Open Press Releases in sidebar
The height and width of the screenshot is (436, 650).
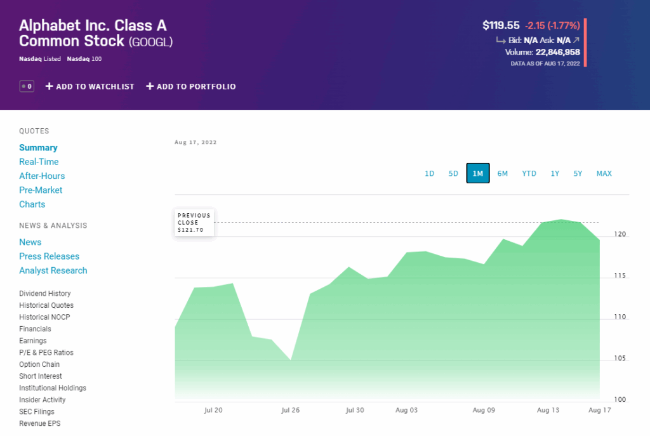tap(49, 256)
